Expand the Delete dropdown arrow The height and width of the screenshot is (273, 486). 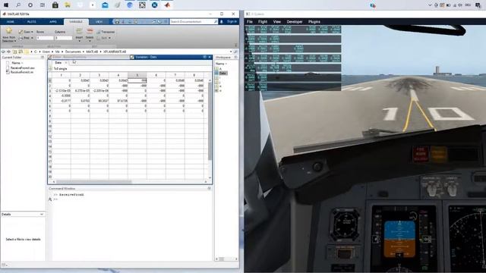tap(90, 41)
